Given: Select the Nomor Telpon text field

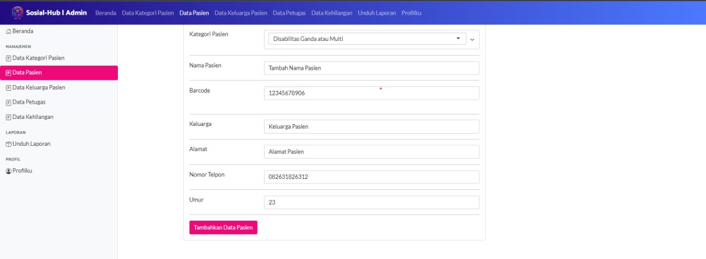Looking at the screenshot, I should [371, 177].
